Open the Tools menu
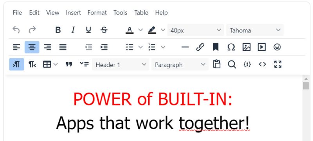Image resolution: width=313 pixels, height=141 pixels. (x=121, y=12)
